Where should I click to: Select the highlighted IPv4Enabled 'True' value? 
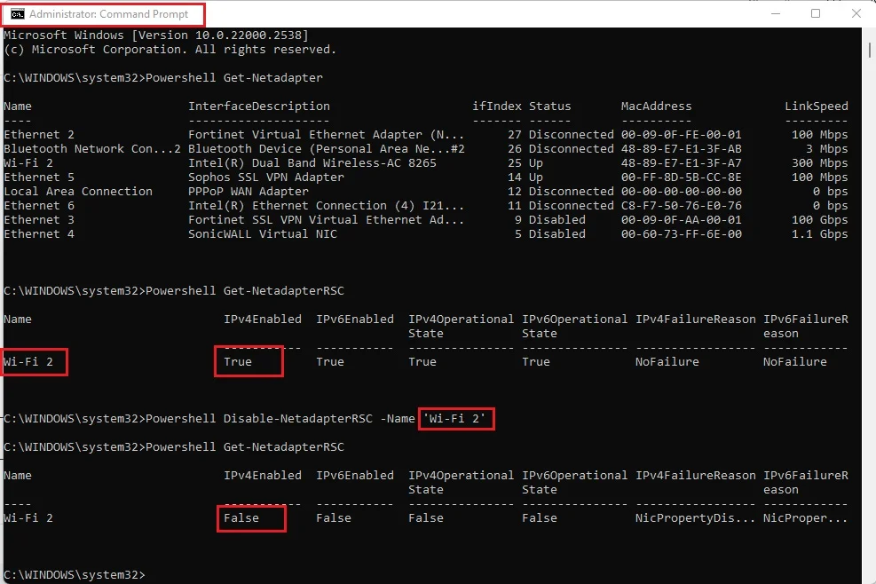click(x=247, y=361)
